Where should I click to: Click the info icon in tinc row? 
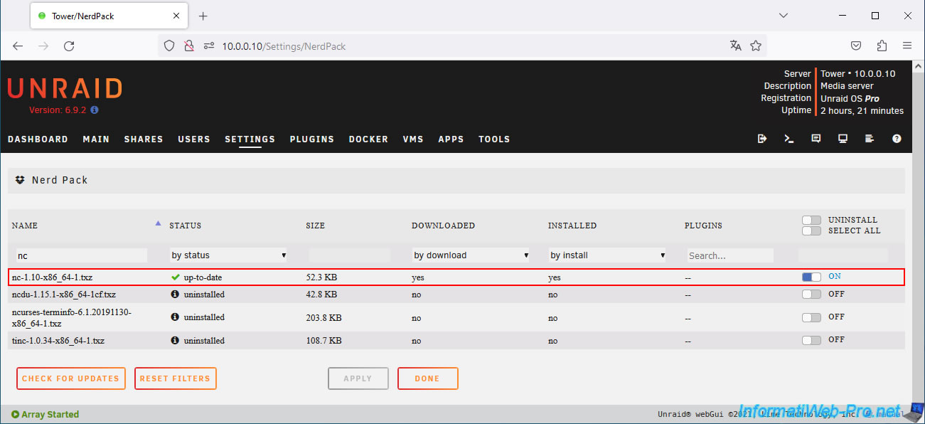tap(175, 340)
